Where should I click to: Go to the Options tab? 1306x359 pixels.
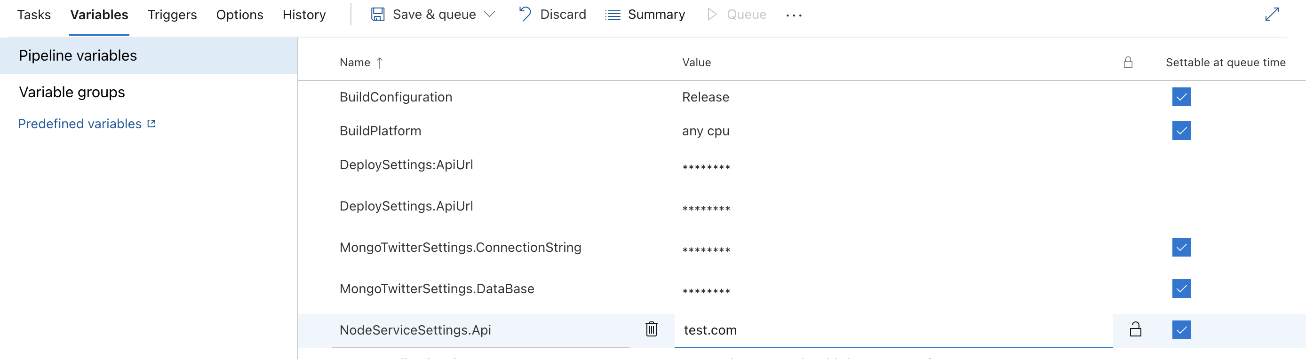point(240,15)
